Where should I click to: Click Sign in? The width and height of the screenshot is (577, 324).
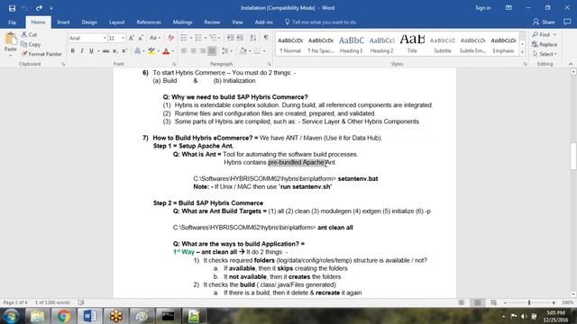483,8
